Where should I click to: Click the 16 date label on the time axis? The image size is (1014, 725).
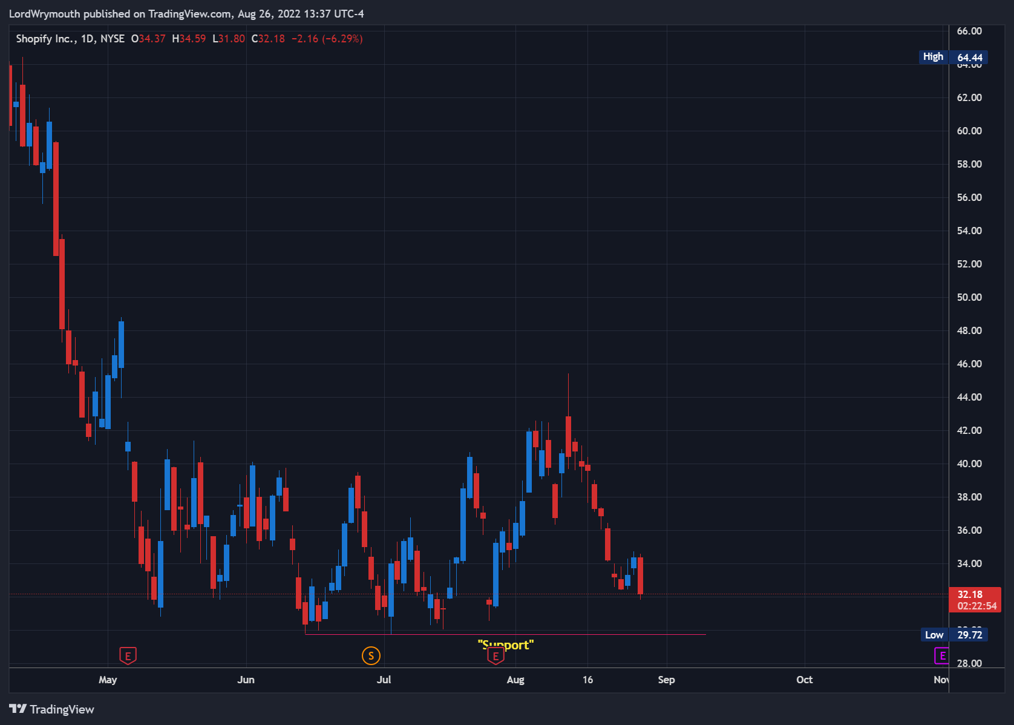[x=587, y=680]
